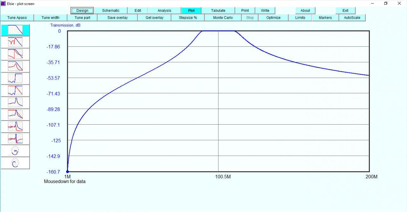Viewport: 407px width, 212px height.
Task: Select the fourth plot type with red hump curve
Action: tap(16, 66)
